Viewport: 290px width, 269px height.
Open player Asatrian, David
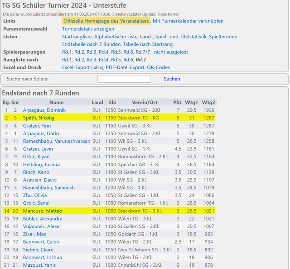[x=40, y=180]
